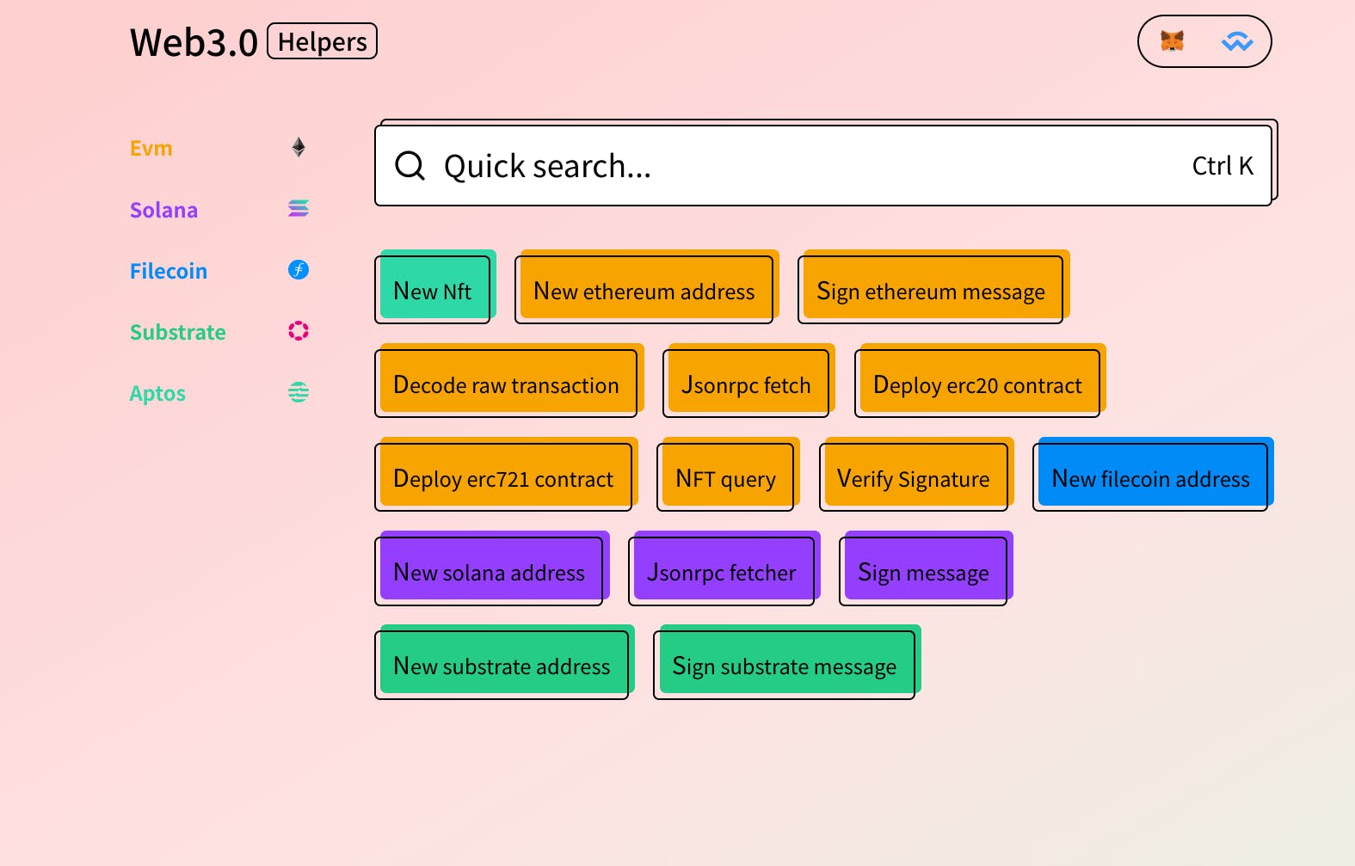This screenshot has width=1355, height=866.
Task: Select Filecoin in the sidebar
Action: (x=169, y=272)
